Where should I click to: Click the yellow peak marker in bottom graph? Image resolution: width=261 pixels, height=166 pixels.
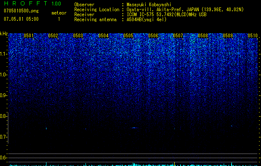(174, 164)
